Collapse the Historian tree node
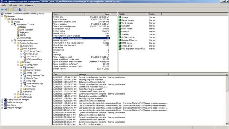 (x=2, y=16)
